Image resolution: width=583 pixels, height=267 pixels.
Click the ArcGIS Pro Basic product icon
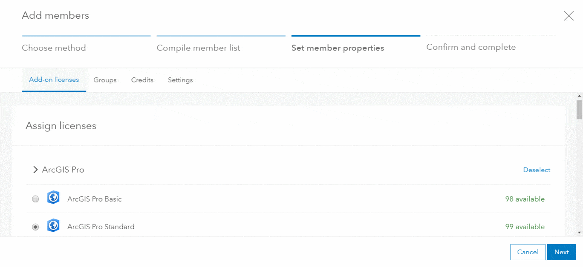coord(53,198)
